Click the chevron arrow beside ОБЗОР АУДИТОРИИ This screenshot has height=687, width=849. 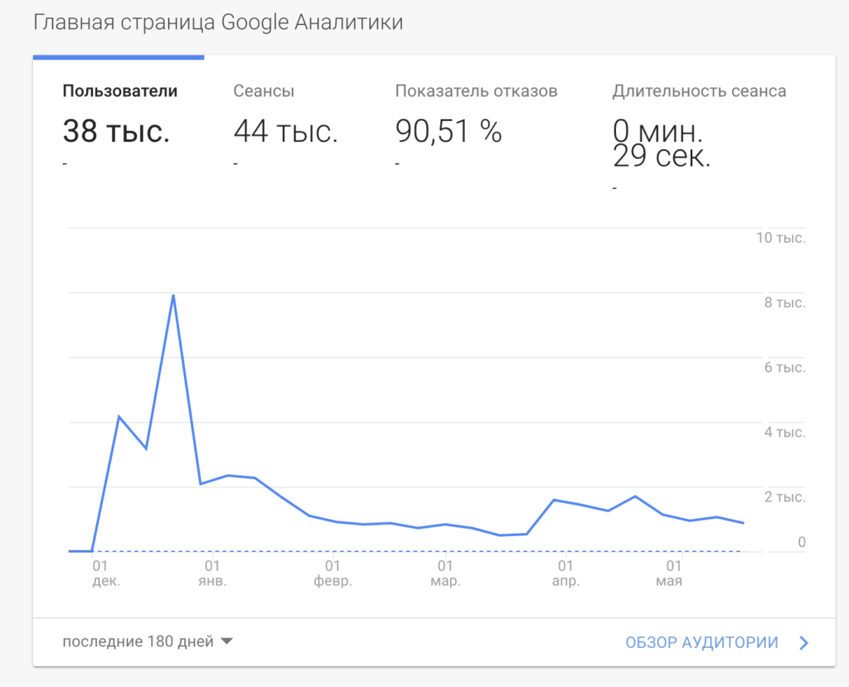point(803,642)
